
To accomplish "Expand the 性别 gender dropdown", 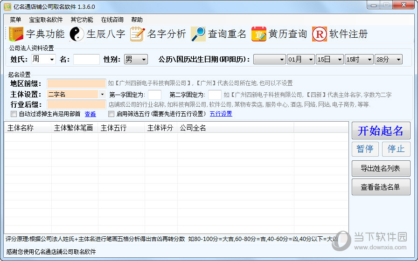I will click(144, 59).
